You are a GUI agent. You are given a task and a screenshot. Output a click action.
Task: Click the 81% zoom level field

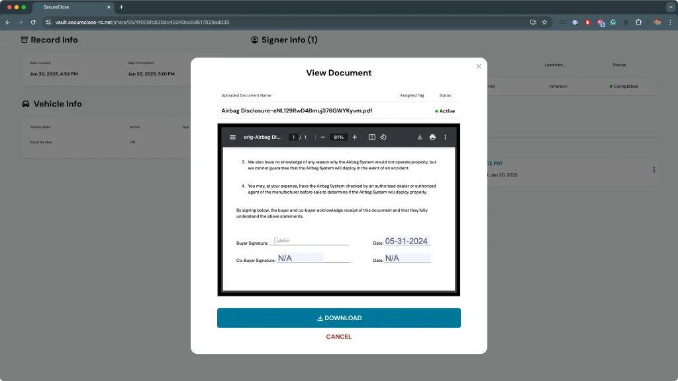click(338, 137)
